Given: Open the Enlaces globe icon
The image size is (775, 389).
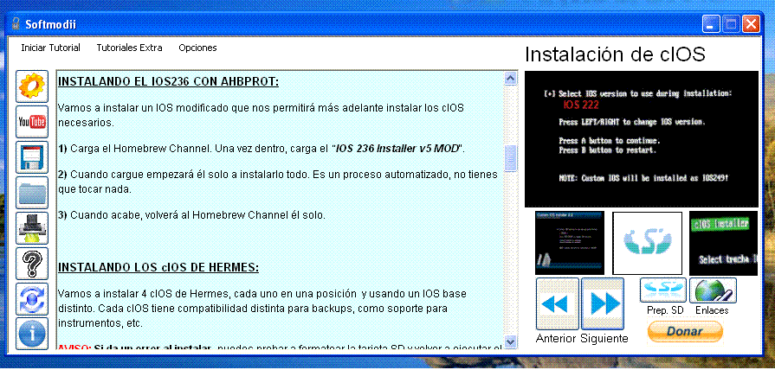Looking at the screenshot, I should click(713, 290).
